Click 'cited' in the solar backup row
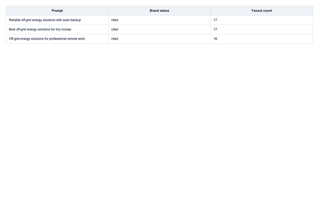The height and width of the screenshot is (199, 319). point(114,20)
